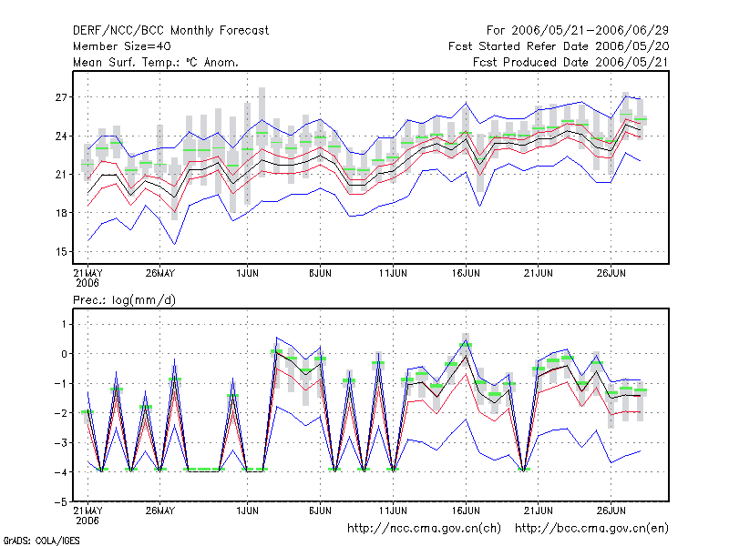This screenshot has height=546, width=729.
Task: Click the GrADS: COLA/IGES credit label
Action: (41, 541)
